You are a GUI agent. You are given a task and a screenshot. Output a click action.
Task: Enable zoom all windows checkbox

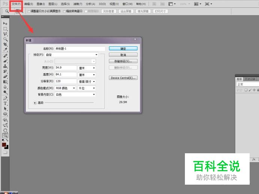point(64,11)
